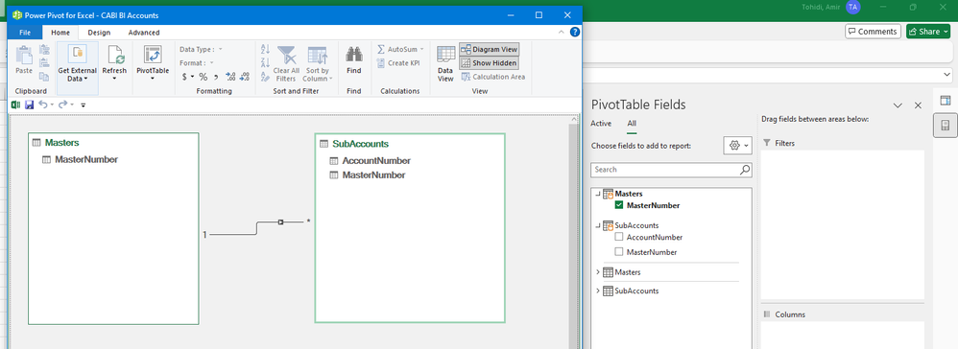Toggle Diagram View button
958x349 pixels.
click(490, 50)
